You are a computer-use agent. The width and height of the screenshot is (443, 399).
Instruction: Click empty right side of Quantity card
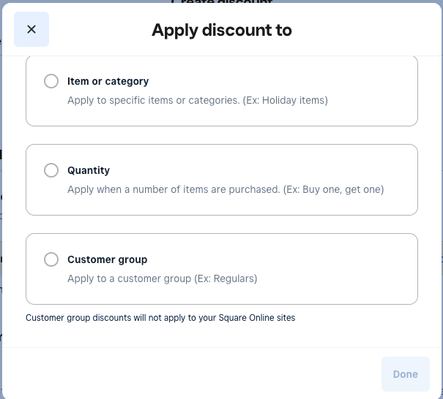399,172
